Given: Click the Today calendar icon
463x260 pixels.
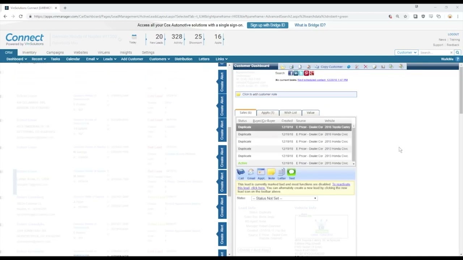Looking at the screenshot, I should click(134, 37).
